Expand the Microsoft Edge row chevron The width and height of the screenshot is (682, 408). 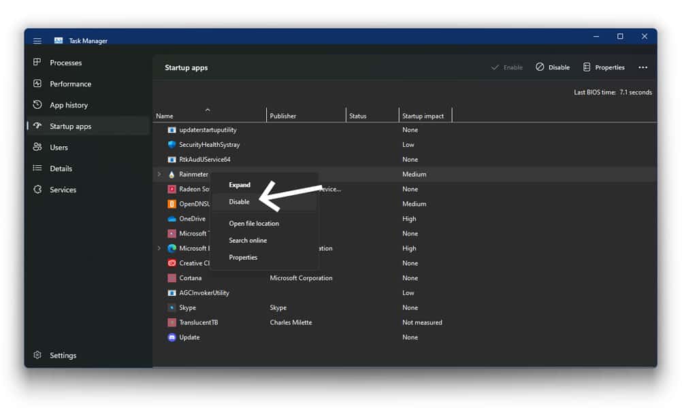tap(159, 248)
